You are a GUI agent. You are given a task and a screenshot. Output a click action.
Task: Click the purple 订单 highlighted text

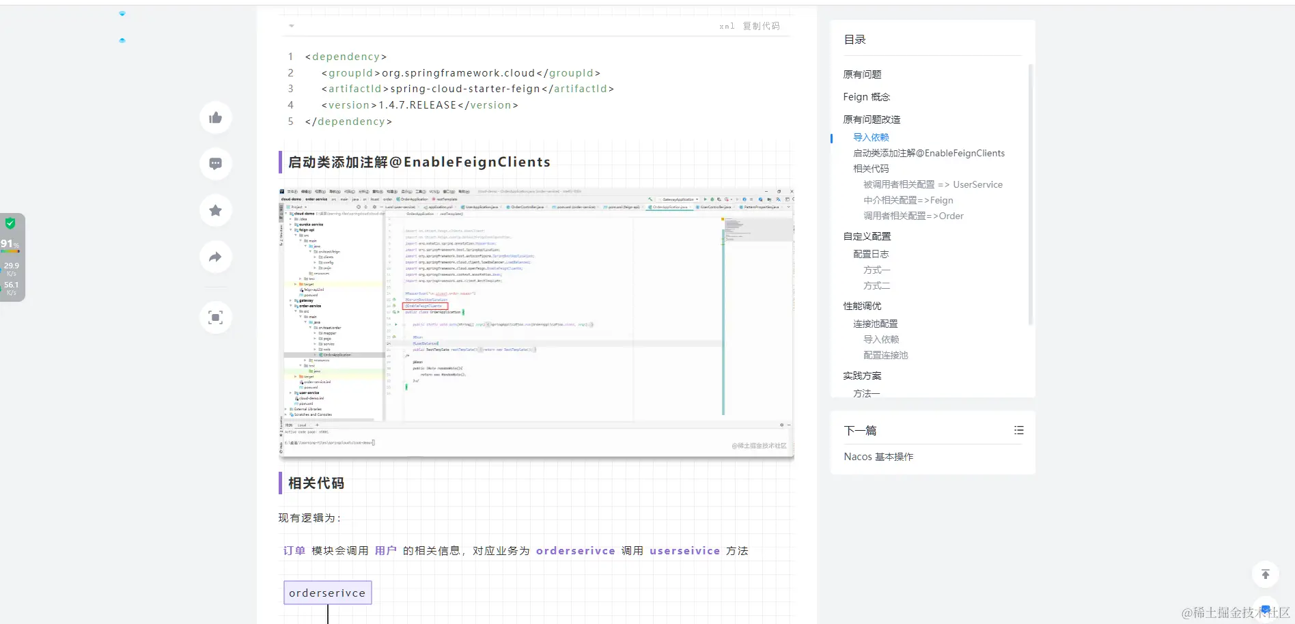[x=294, y=550]
